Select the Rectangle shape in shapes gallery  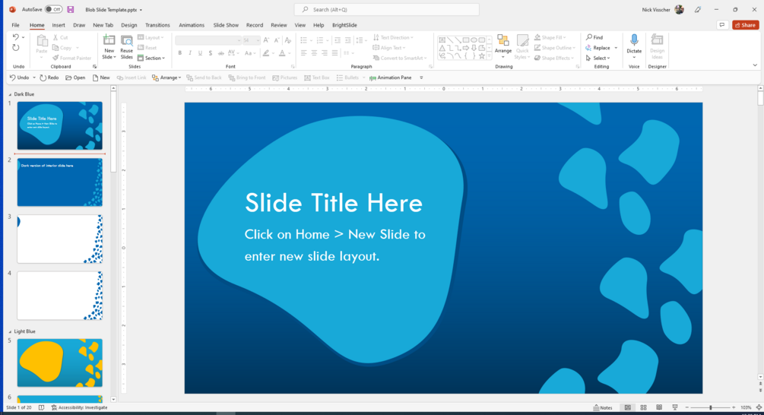click(466, 40)
